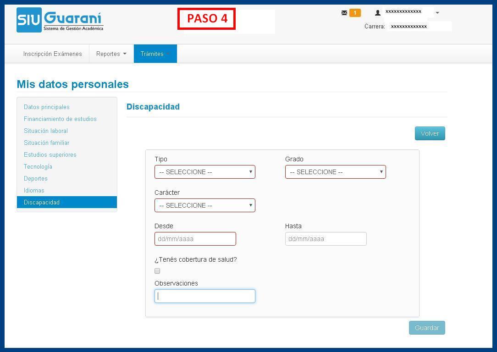Screen dimensions: 497x352
Task: Click the Hasta date field
Action: pyautogui.click(x=326, y=239)
